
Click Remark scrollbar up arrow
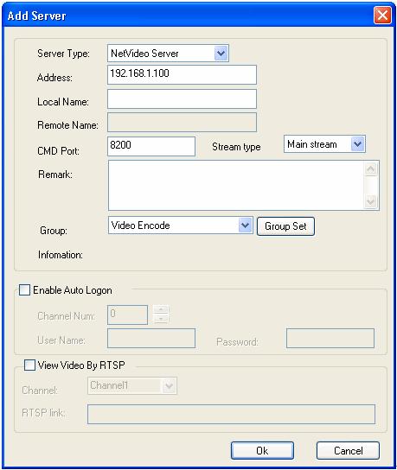[371, 169]
